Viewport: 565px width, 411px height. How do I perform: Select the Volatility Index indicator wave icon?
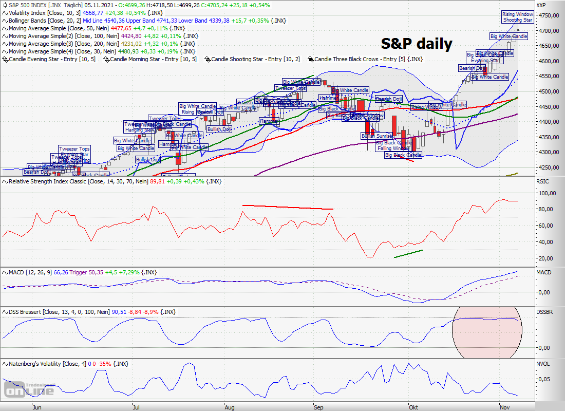[x=4, y=13]
